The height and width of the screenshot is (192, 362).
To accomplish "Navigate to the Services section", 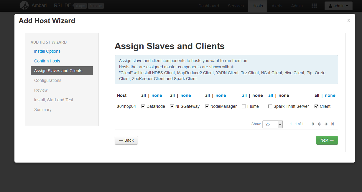I will point(236,6).
